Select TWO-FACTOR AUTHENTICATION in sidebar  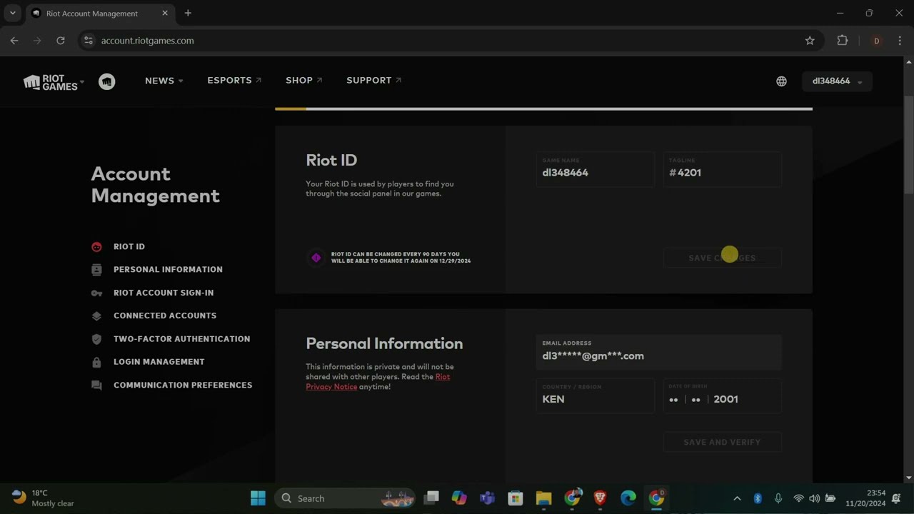click(182, 339)
